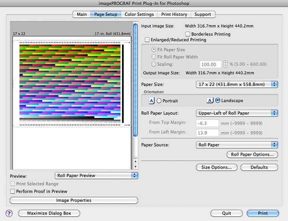Open the Paper Source dropdown
Viewport: 288px width, 221px height.
tap(237, 145)
